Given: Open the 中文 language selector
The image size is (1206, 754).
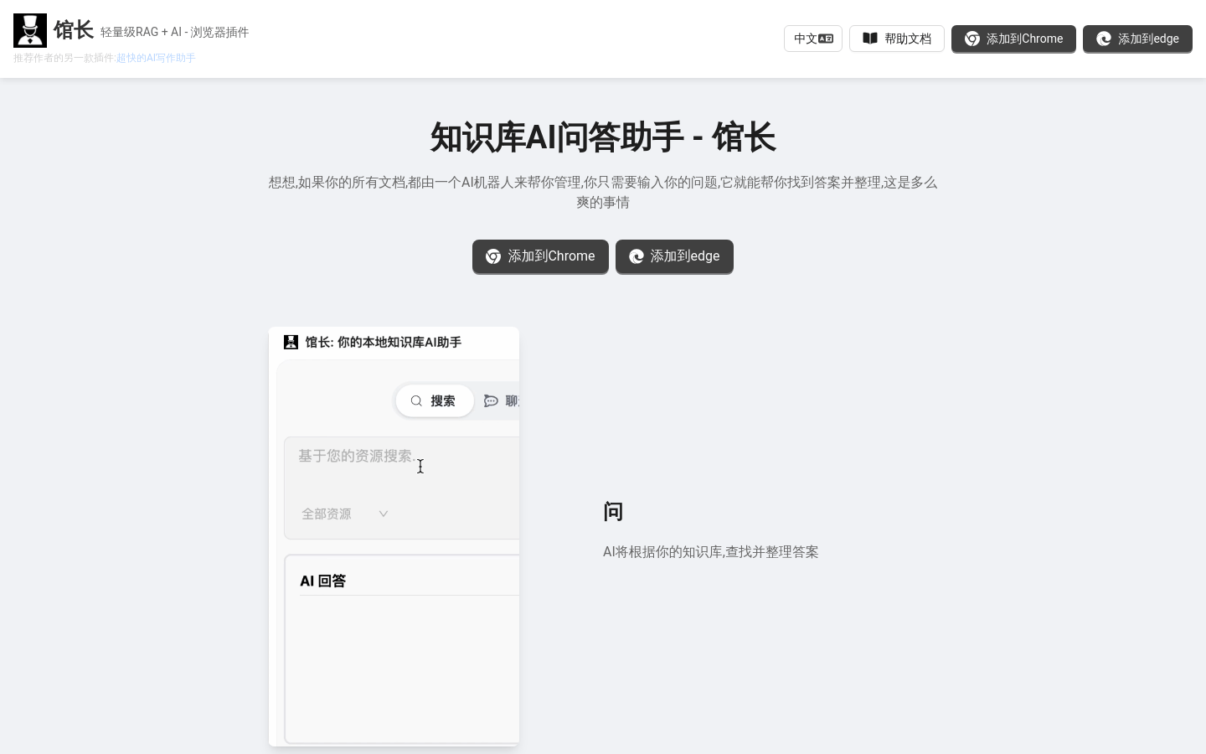Looking at the screenshot, I should pyautogui.click(x=812, y=39).
